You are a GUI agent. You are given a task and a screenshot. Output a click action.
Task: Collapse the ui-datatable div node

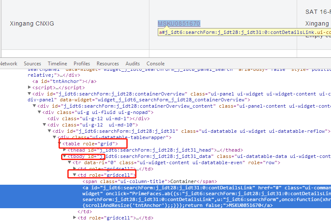click(50, 131)
